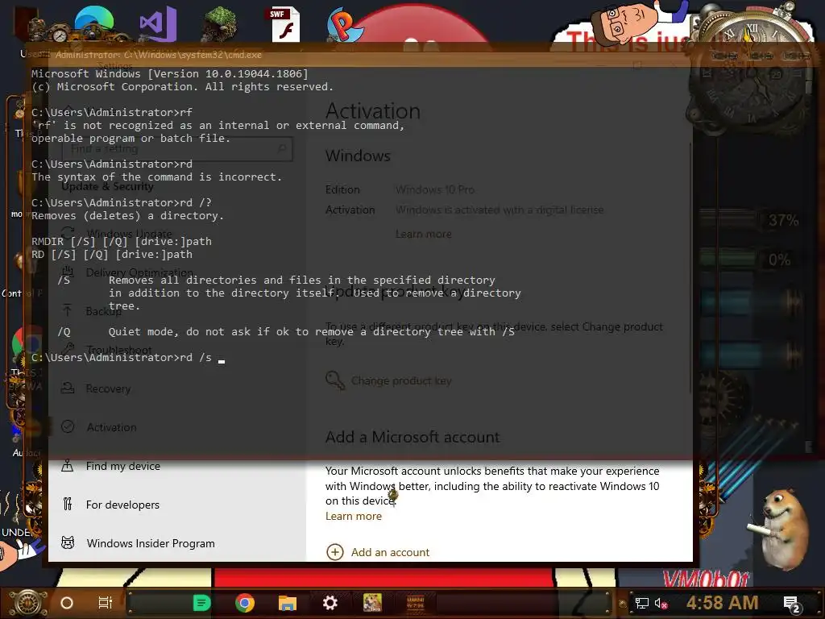Image resolution: width=825 pixels, height=619 pixels.
Task: Click the 'RD [/S] [/Q] [drive:]path' line
Action: (112, 254)
